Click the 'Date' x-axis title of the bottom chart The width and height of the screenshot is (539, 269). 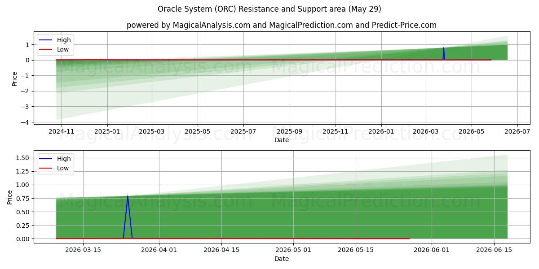pyautogui.click(x=282, y=259)
